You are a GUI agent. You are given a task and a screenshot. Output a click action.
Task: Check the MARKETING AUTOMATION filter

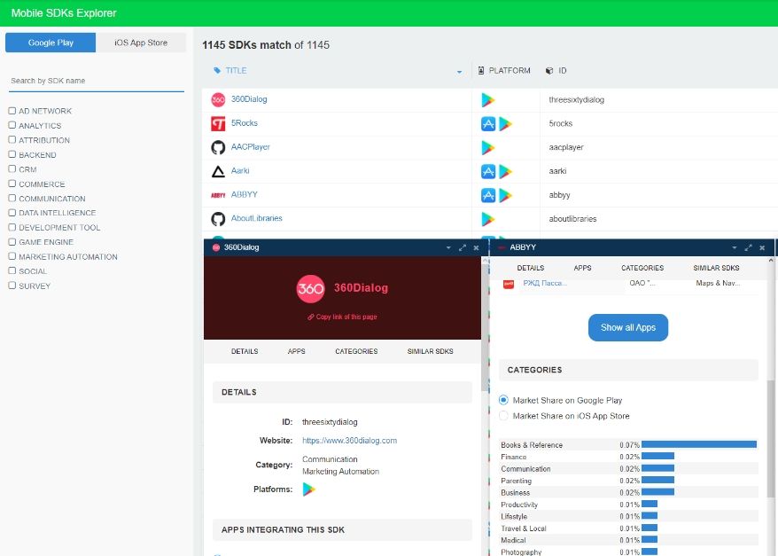point(10,256)
